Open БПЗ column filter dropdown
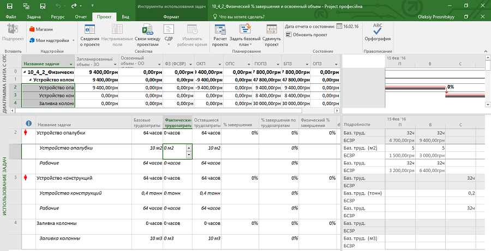 coord(307,64)
